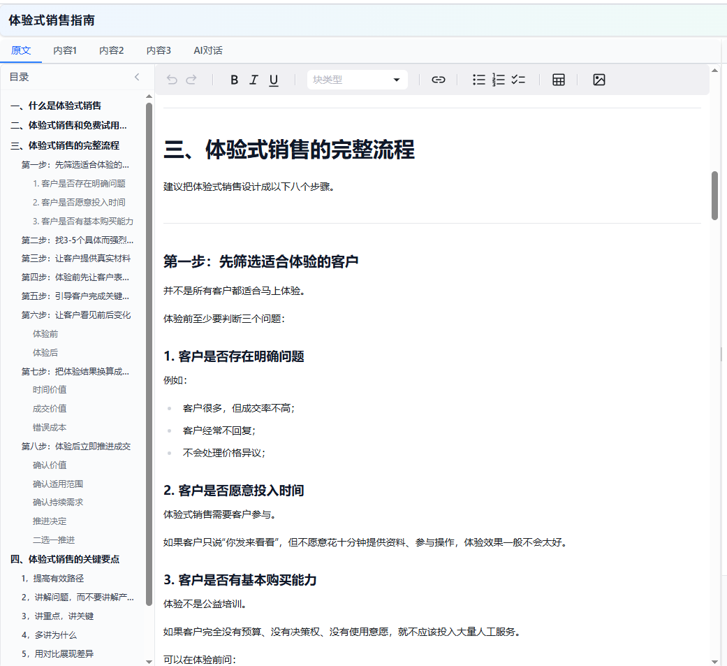
Task: Select 确认适用范围 in the outline
Action: 58,484
